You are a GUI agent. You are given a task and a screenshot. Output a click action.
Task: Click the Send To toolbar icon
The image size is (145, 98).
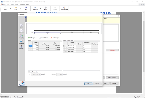click(x=35, y=7)
